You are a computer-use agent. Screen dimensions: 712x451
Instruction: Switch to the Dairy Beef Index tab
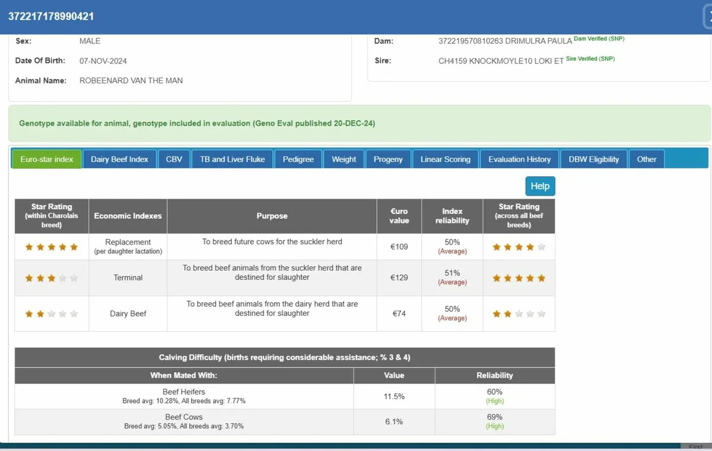point(119,159)
